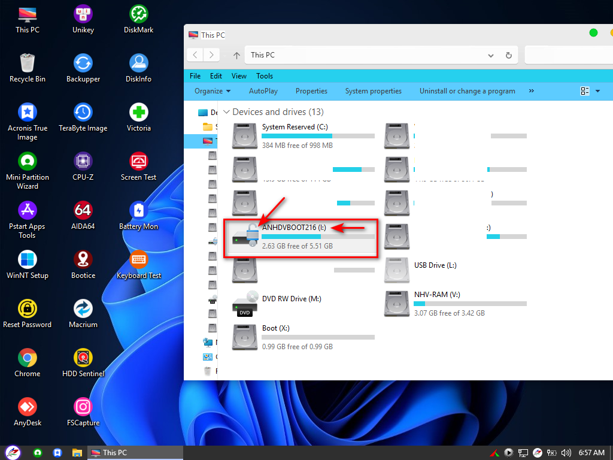Launch Unikey from the desktop
The width and height of the screenshot is (613, 460).
click(83, 20)
